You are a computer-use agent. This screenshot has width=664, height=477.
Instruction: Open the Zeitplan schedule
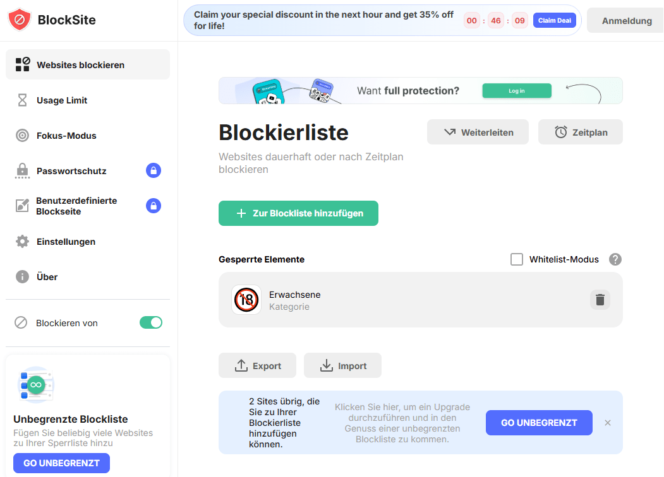point(580,132)
